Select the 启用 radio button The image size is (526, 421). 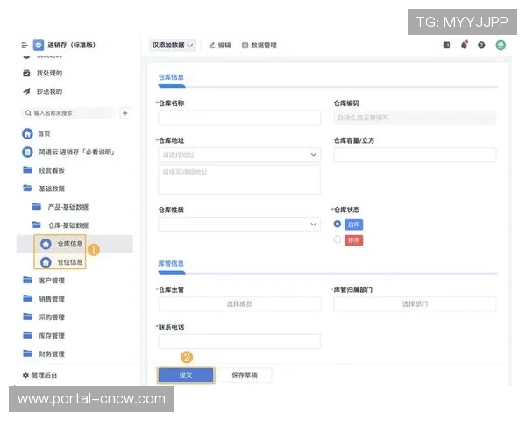(338, 224)
